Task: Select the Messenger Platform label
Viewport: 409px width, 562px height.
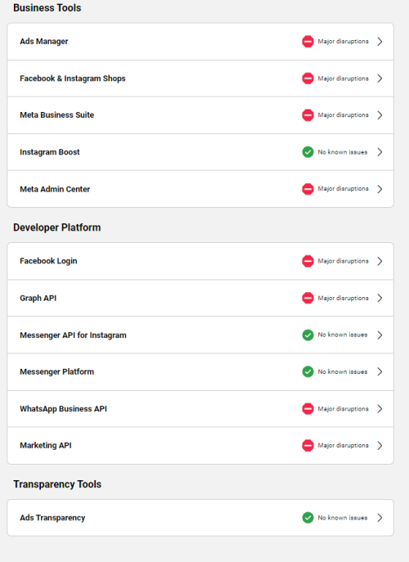Action: point(57,371)
